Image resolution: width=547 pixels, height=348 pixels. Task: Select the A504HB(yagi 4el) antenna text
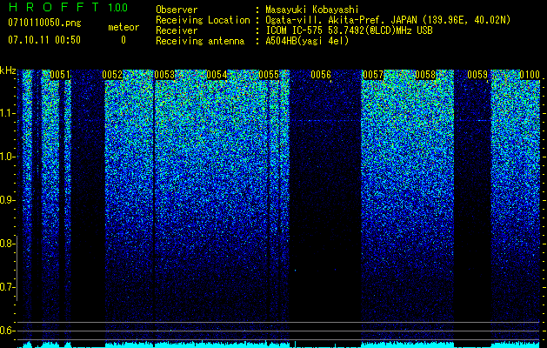click(307, 41)
